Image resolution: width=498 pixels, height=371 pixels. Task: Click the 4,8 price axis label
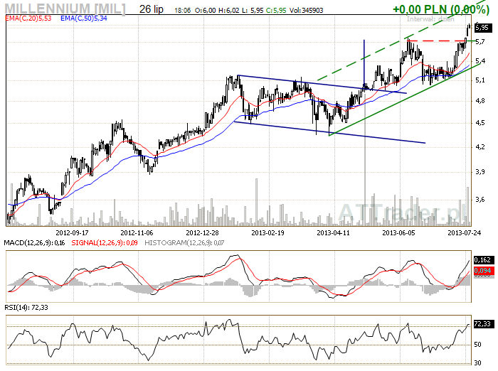[x=480, y=101]
